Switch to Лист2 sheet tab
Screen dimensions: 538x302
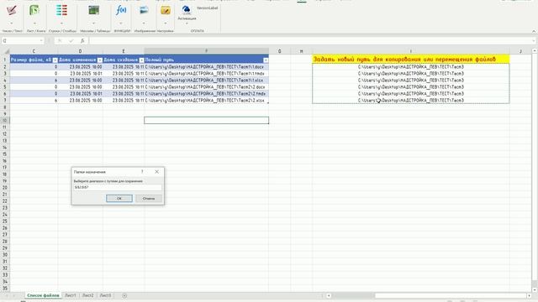[87, 295]
